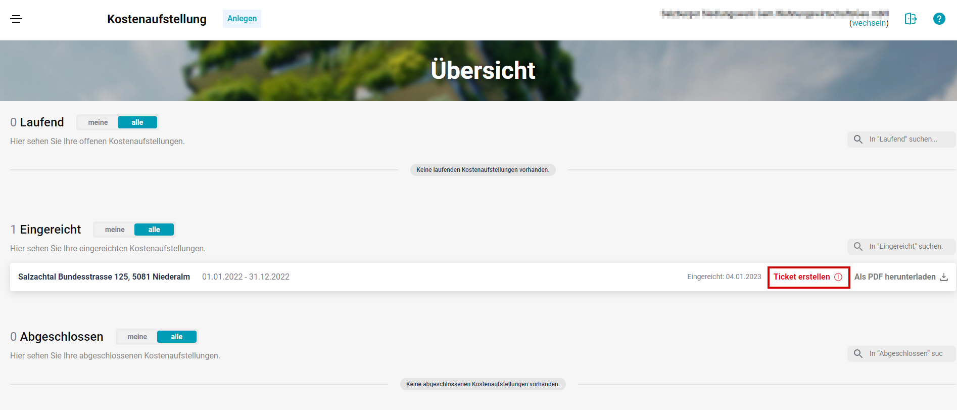This screenshot has width=957, height=410.
Task: Download the entry via Als PDF herunterladen
Action: (894, 277)
